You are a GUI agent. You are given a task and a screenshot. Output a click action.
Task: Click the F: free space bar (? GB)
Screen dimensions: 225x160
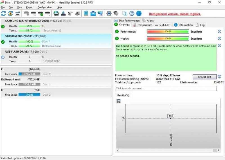pos(30,95)
